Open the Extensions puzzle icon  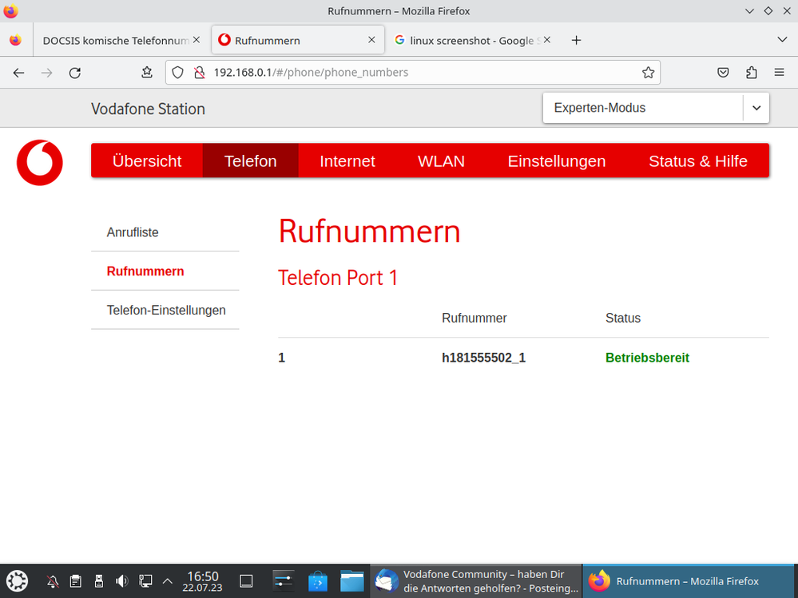pyautogui.click(x=751, y=73)
